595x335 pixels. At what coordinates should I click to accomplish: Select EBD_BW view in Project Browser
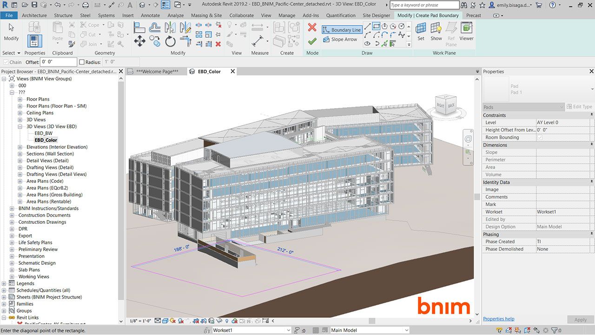pos(43,133)
